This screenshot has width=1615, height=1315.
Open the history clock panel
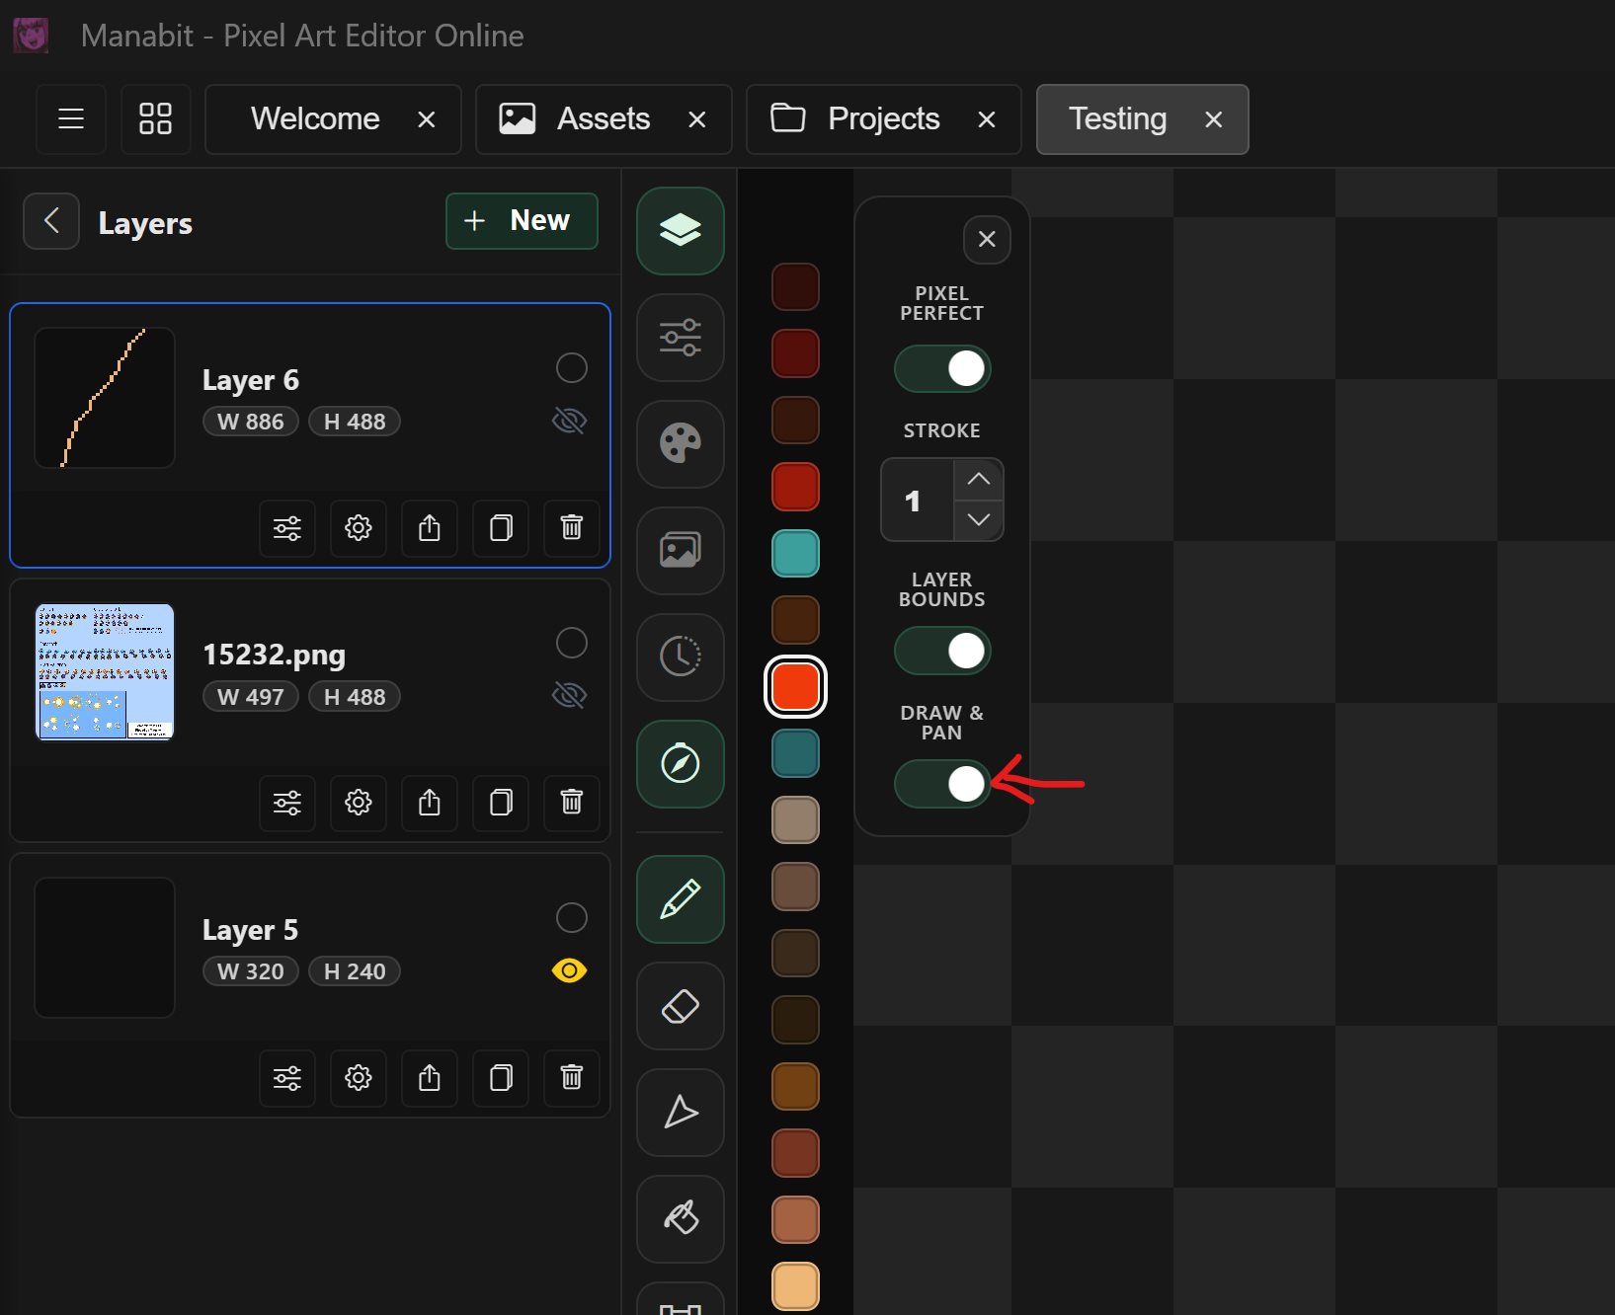680,657
